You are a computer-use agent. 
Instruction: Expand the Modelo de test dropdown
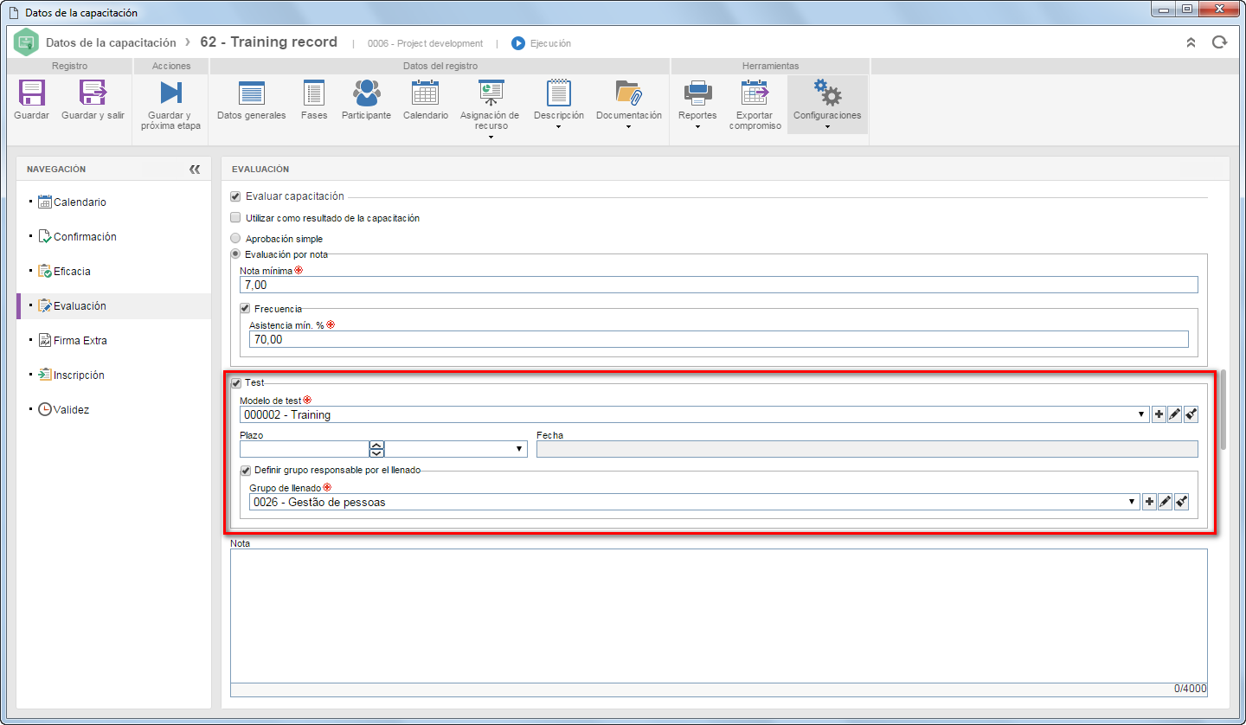(1143, 415)
